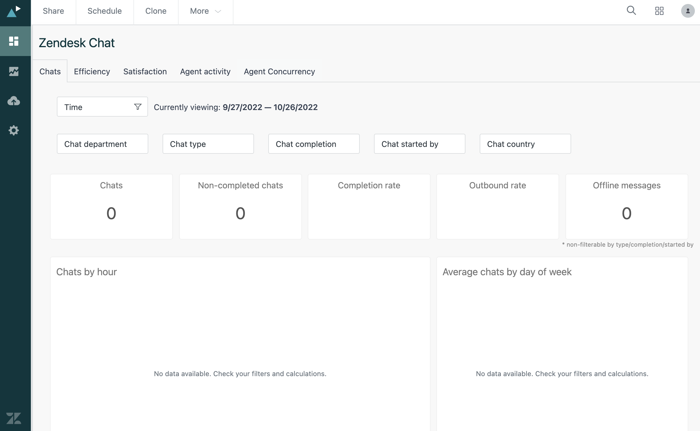Screen dimensions: 700x431
Task: Click the user profile icon top-right
Action: pyautogui.click(x=687, y=11)
